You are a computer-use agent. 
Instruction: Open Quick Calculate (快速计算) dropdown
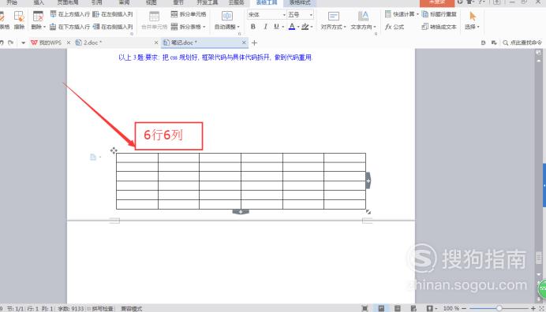click(x=402, y=14)
